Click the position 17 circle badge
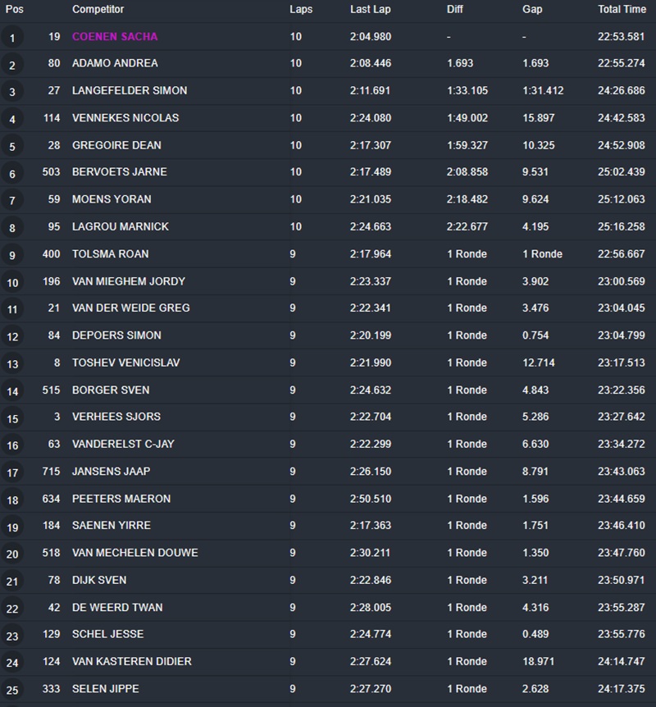656x707 pixels. coord(12,473)
